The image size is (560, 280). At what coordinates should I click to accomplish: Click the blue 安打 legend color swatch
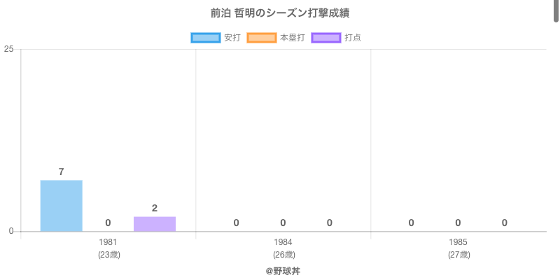pos(205,38)
